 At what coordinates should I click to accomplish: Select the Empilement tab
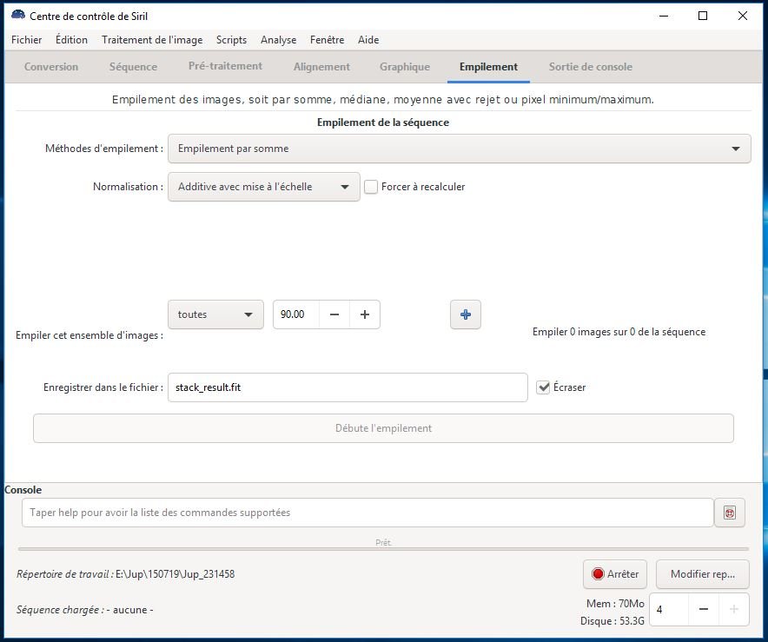click(x=488, y=67)
